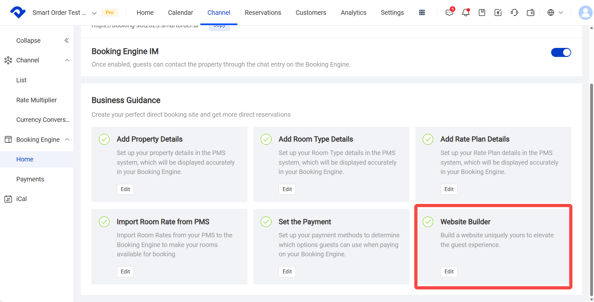Collapse the Booking Engine section chevron

(x=67, y=139)
